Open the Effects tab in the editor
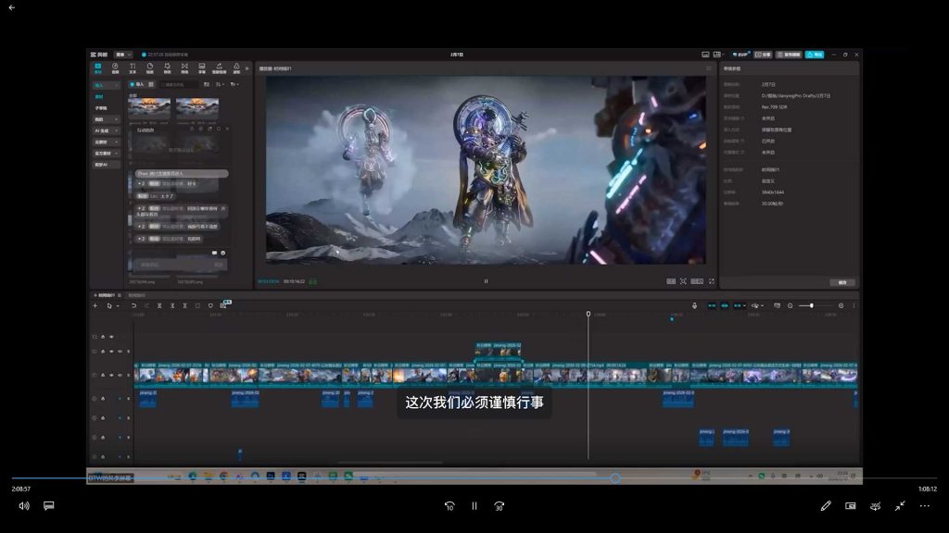The height and width of the screenshot is (533, 949). coord(167,68)
